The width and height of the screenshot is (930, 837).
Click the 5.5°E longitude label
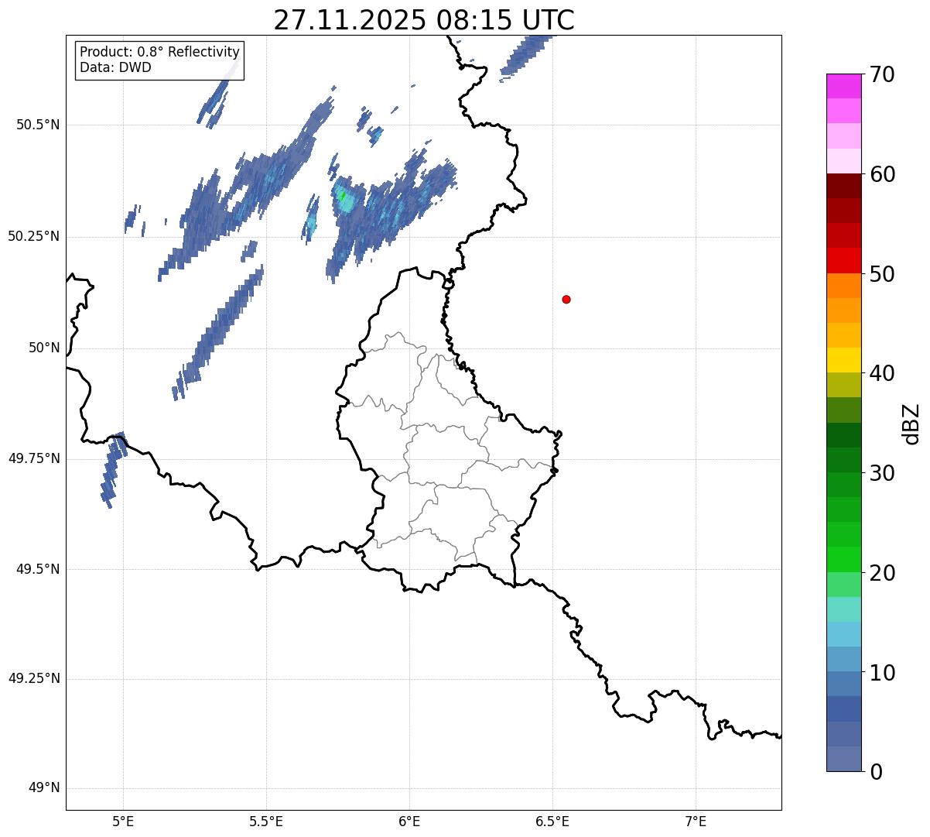[266, 821]
